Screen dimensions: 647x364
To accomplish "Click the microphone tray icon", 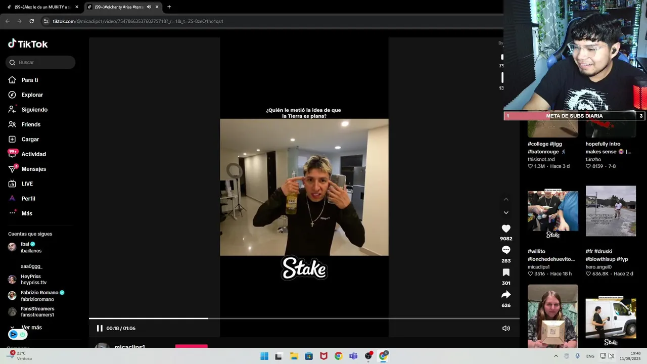I will coord(577,356).
